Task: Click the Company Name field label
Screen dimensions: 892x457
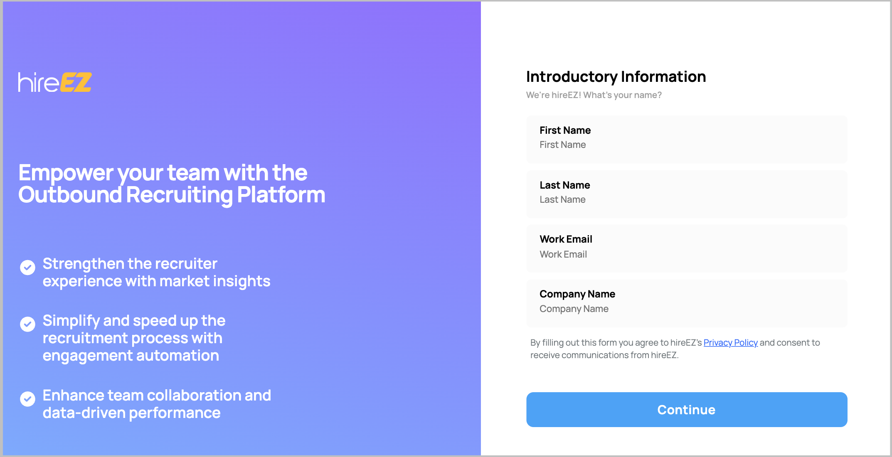Action: point(577,294)
